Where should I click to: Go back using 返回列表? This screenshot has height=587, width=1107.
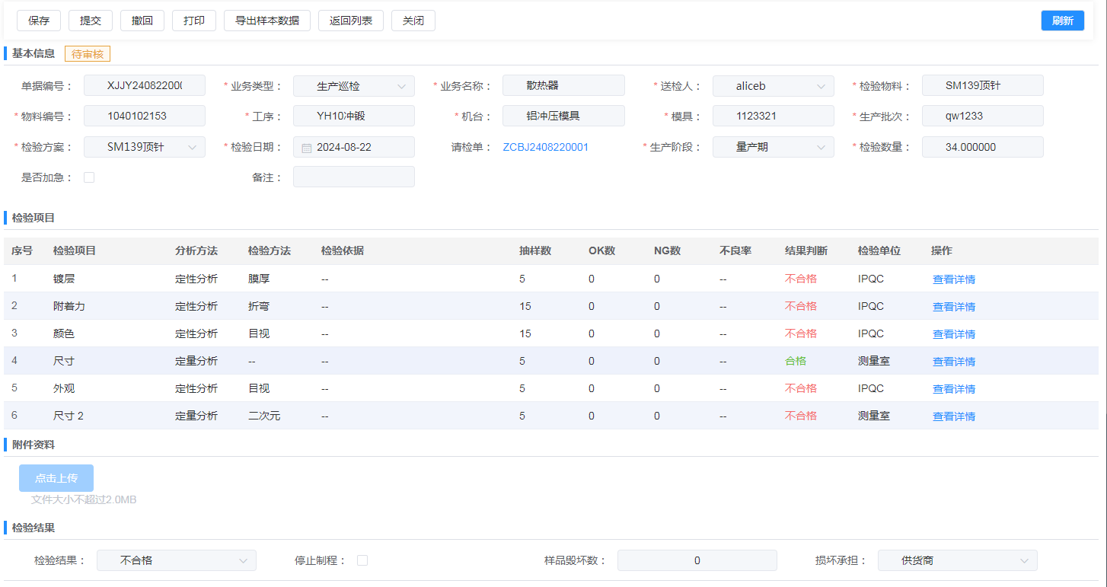point(351,21)
